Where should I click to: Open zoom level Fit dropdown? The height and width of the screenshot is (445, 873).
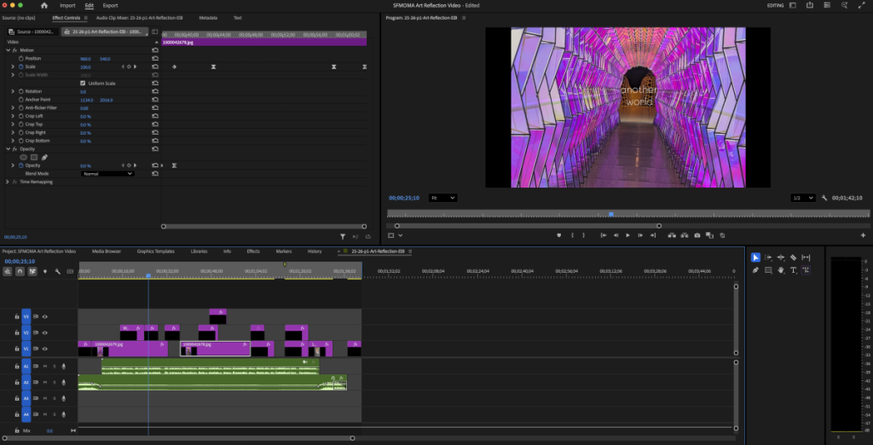pyautogui.click(x=442, y=198)
